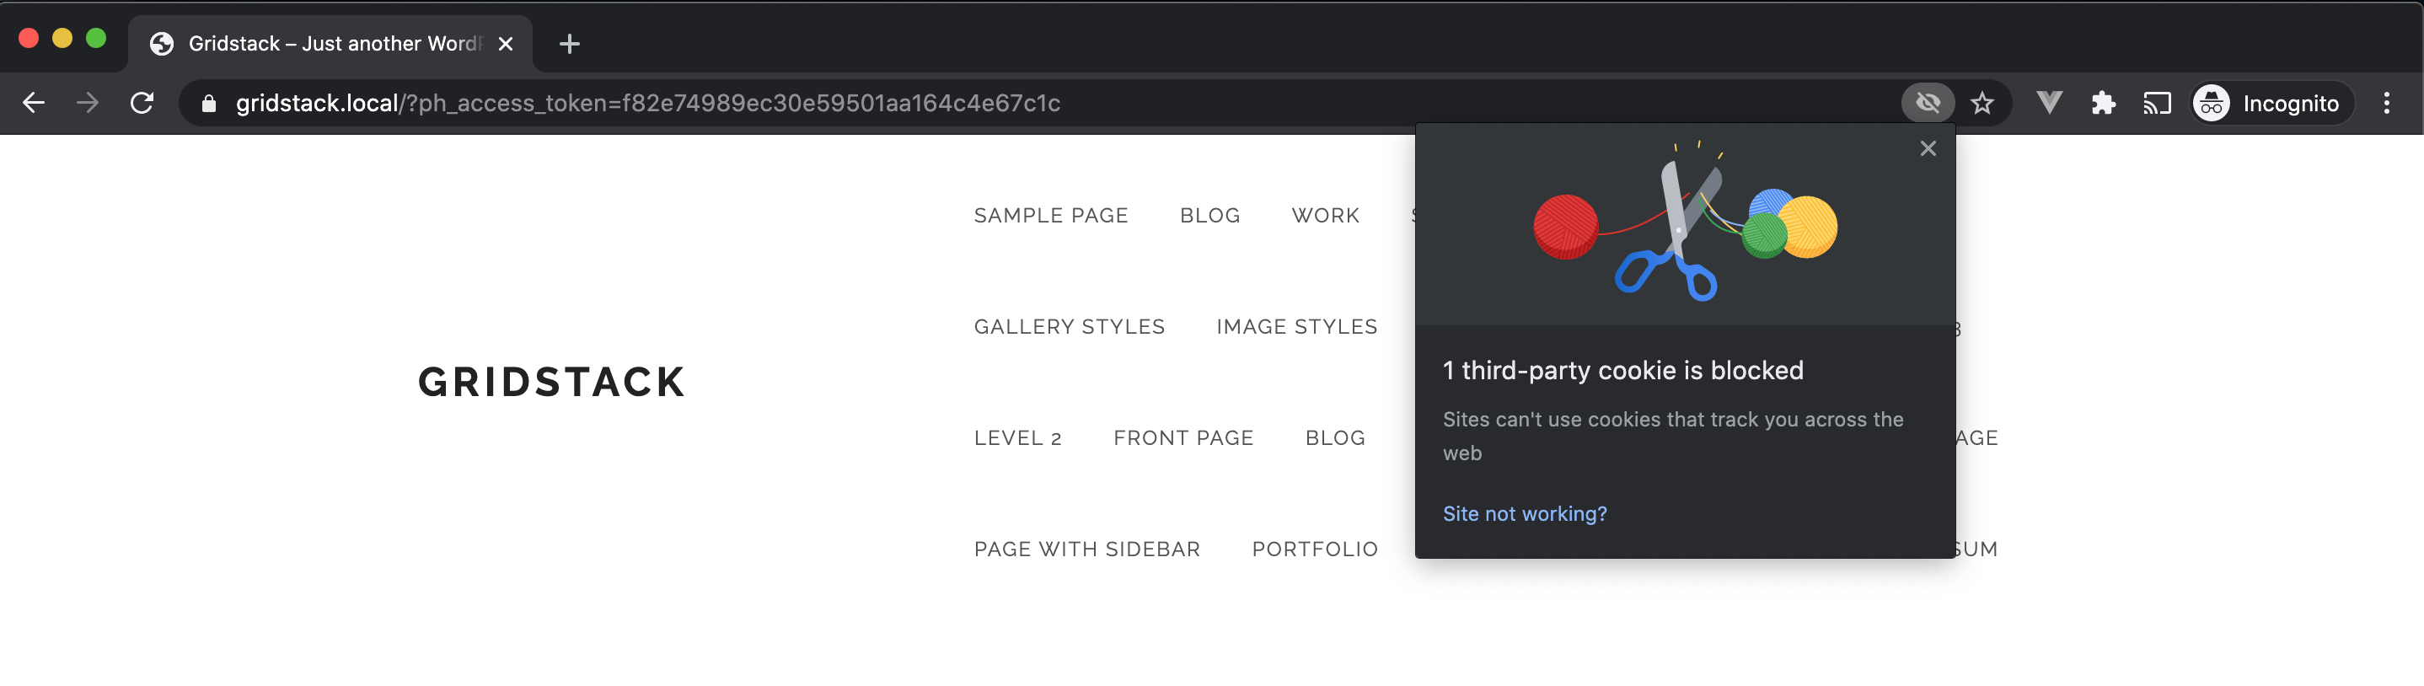Screen dimensions: 2424x686
Task: Click the address bar URL
Action: pos(647,103)
